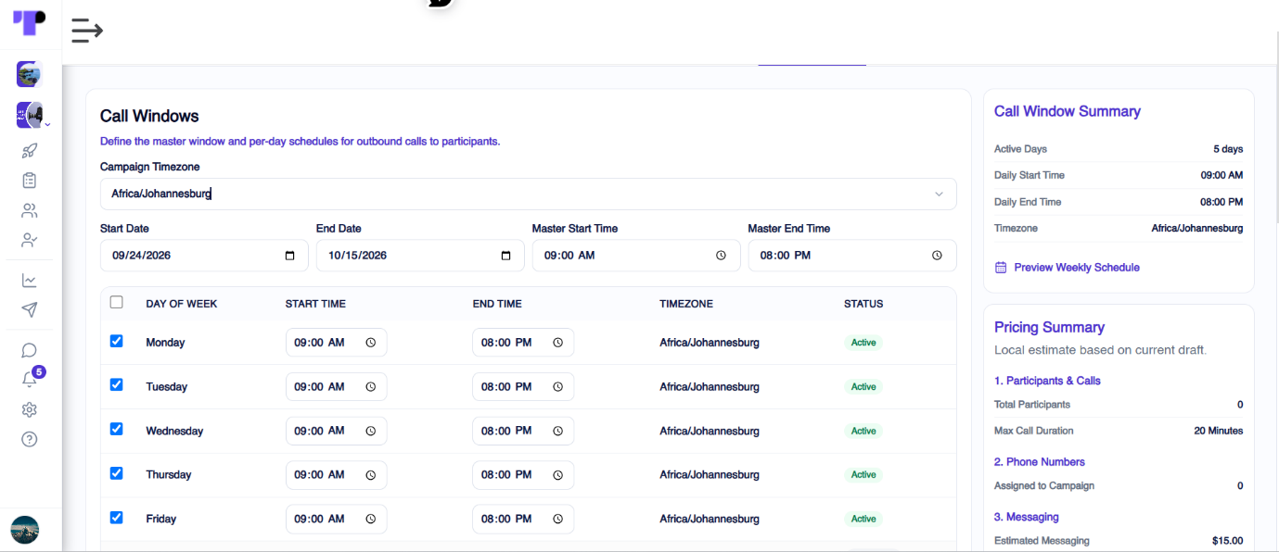
Task: Open the participants group icon in the sidebar
Action: coord(30,210)
